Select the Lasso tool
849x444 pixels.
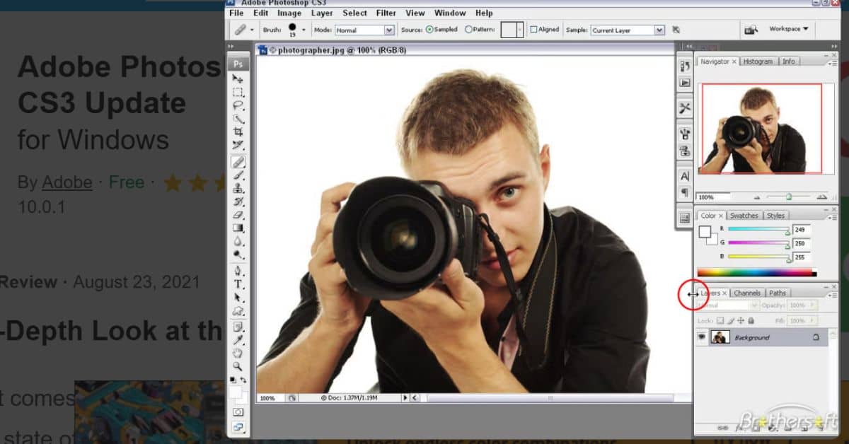238,105
